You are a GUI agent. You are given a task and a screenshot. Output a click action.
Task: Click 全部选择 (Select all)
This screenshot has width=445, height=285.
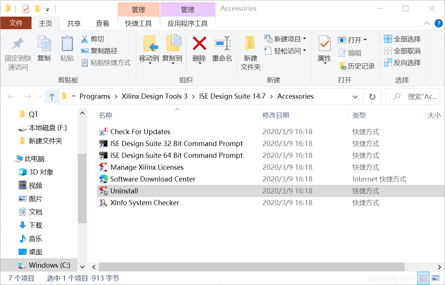point(402,39)
